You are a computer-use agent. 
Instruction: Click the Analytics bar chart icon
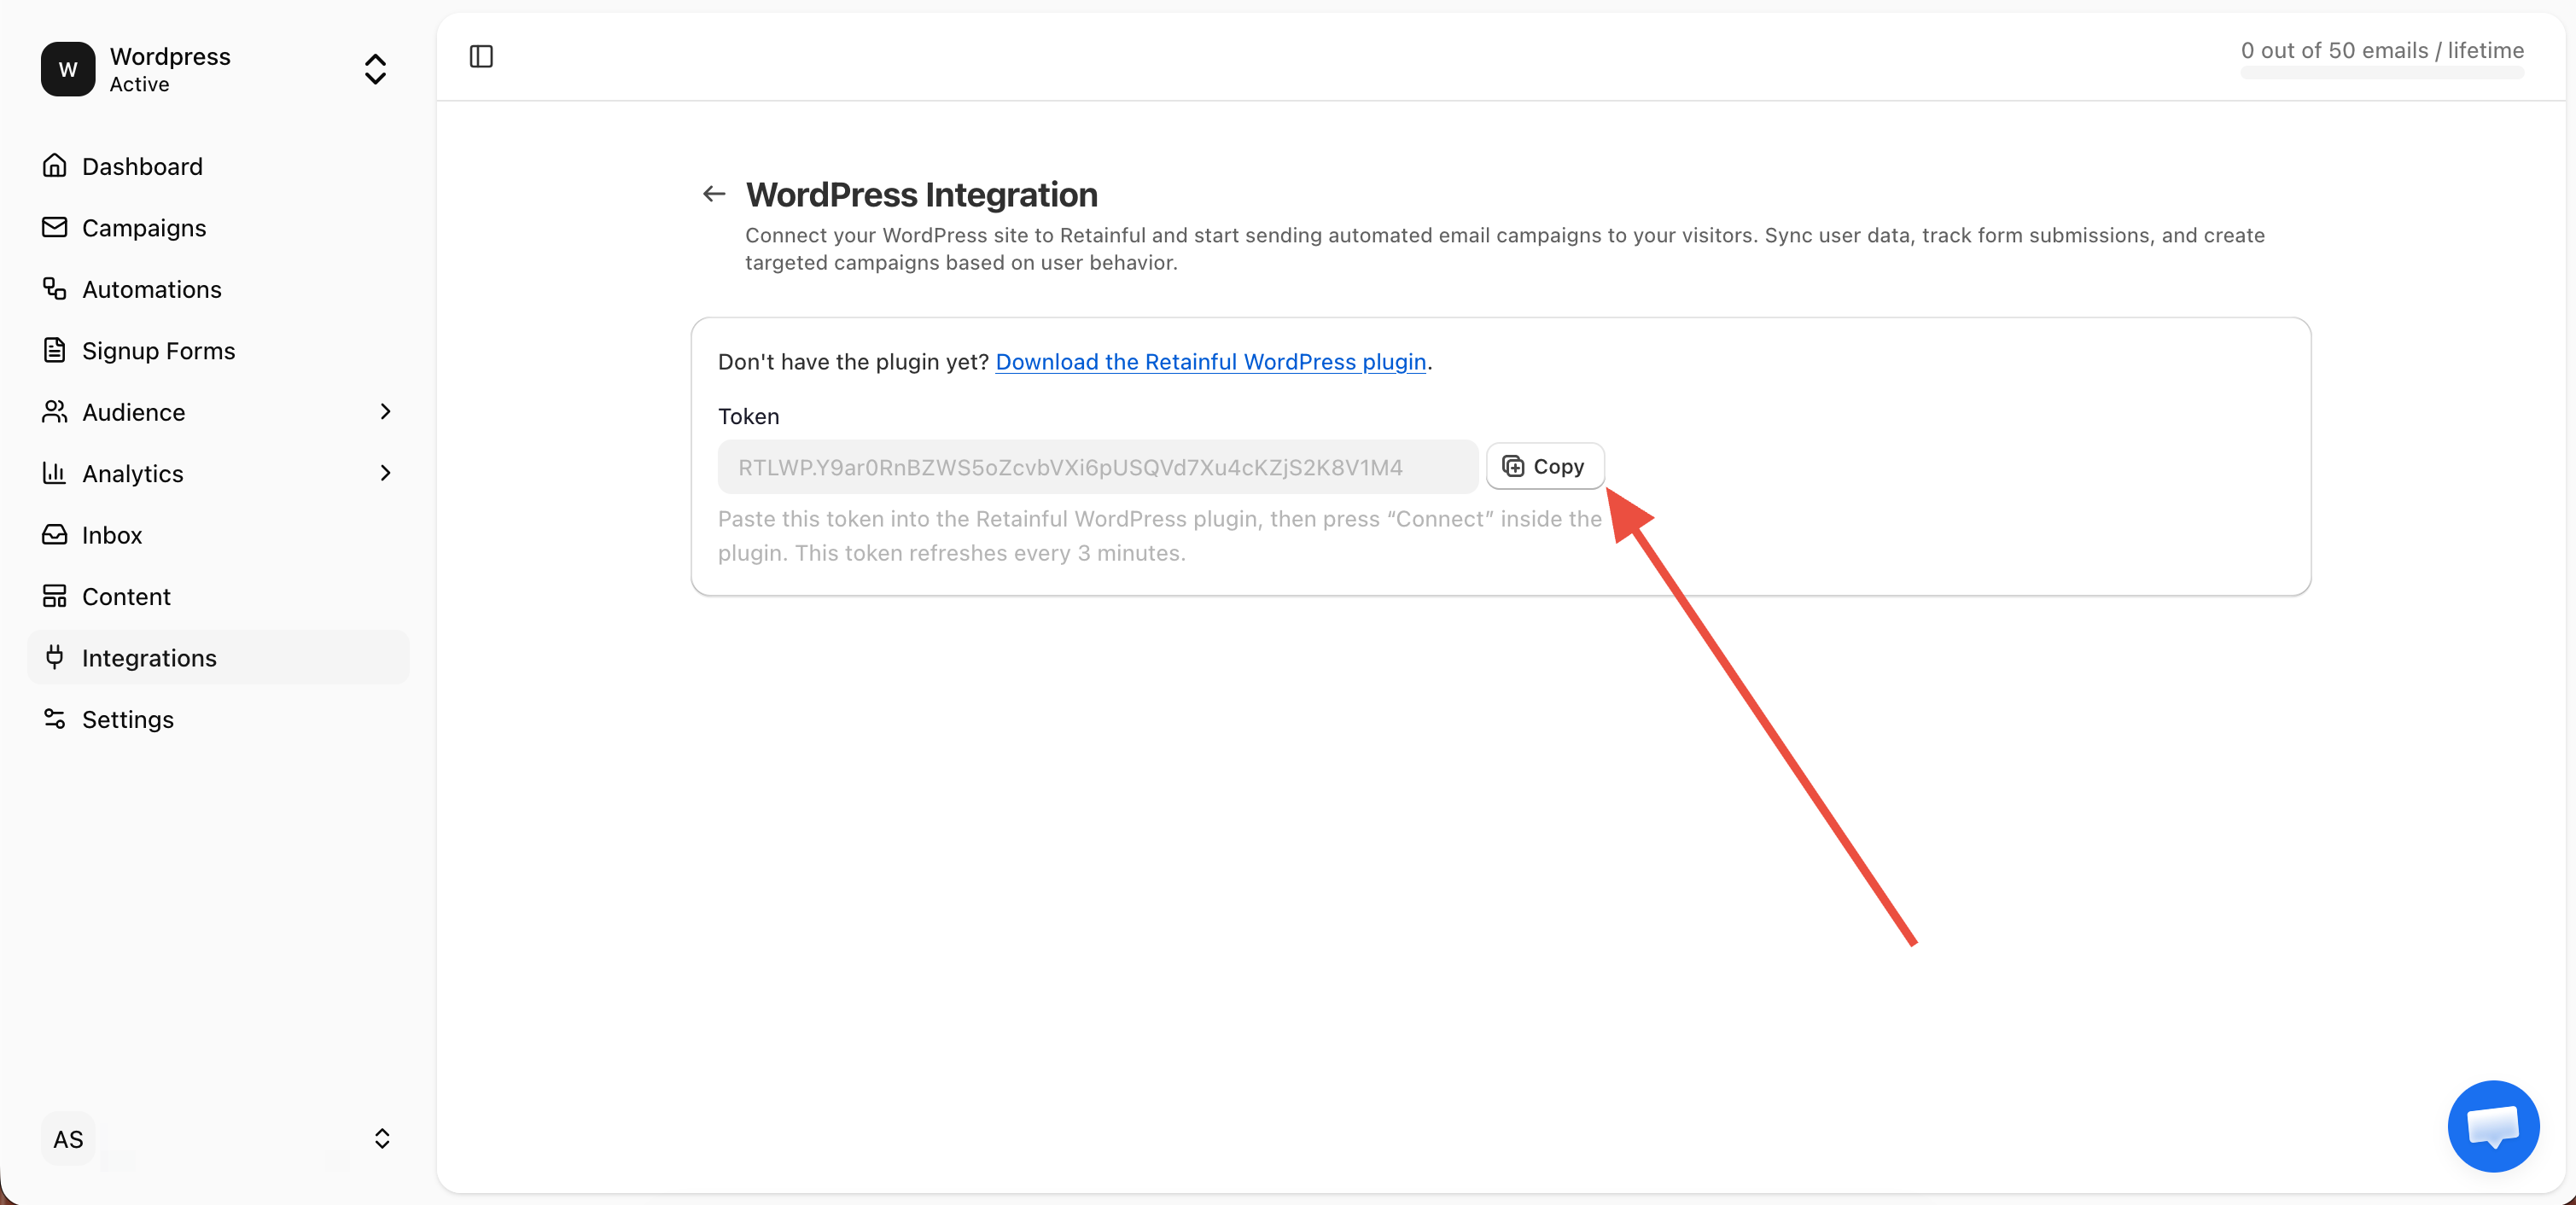[54, 472]
